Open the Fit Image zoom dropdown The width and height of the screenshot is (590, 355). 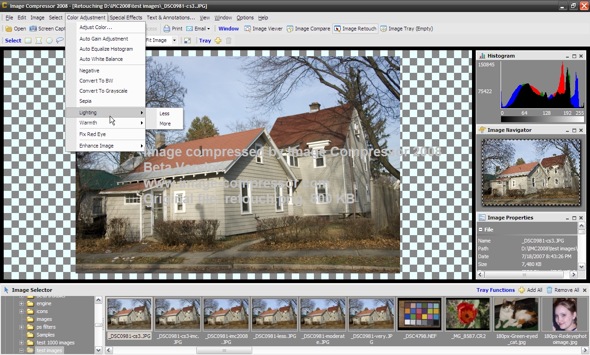point(174,41)
